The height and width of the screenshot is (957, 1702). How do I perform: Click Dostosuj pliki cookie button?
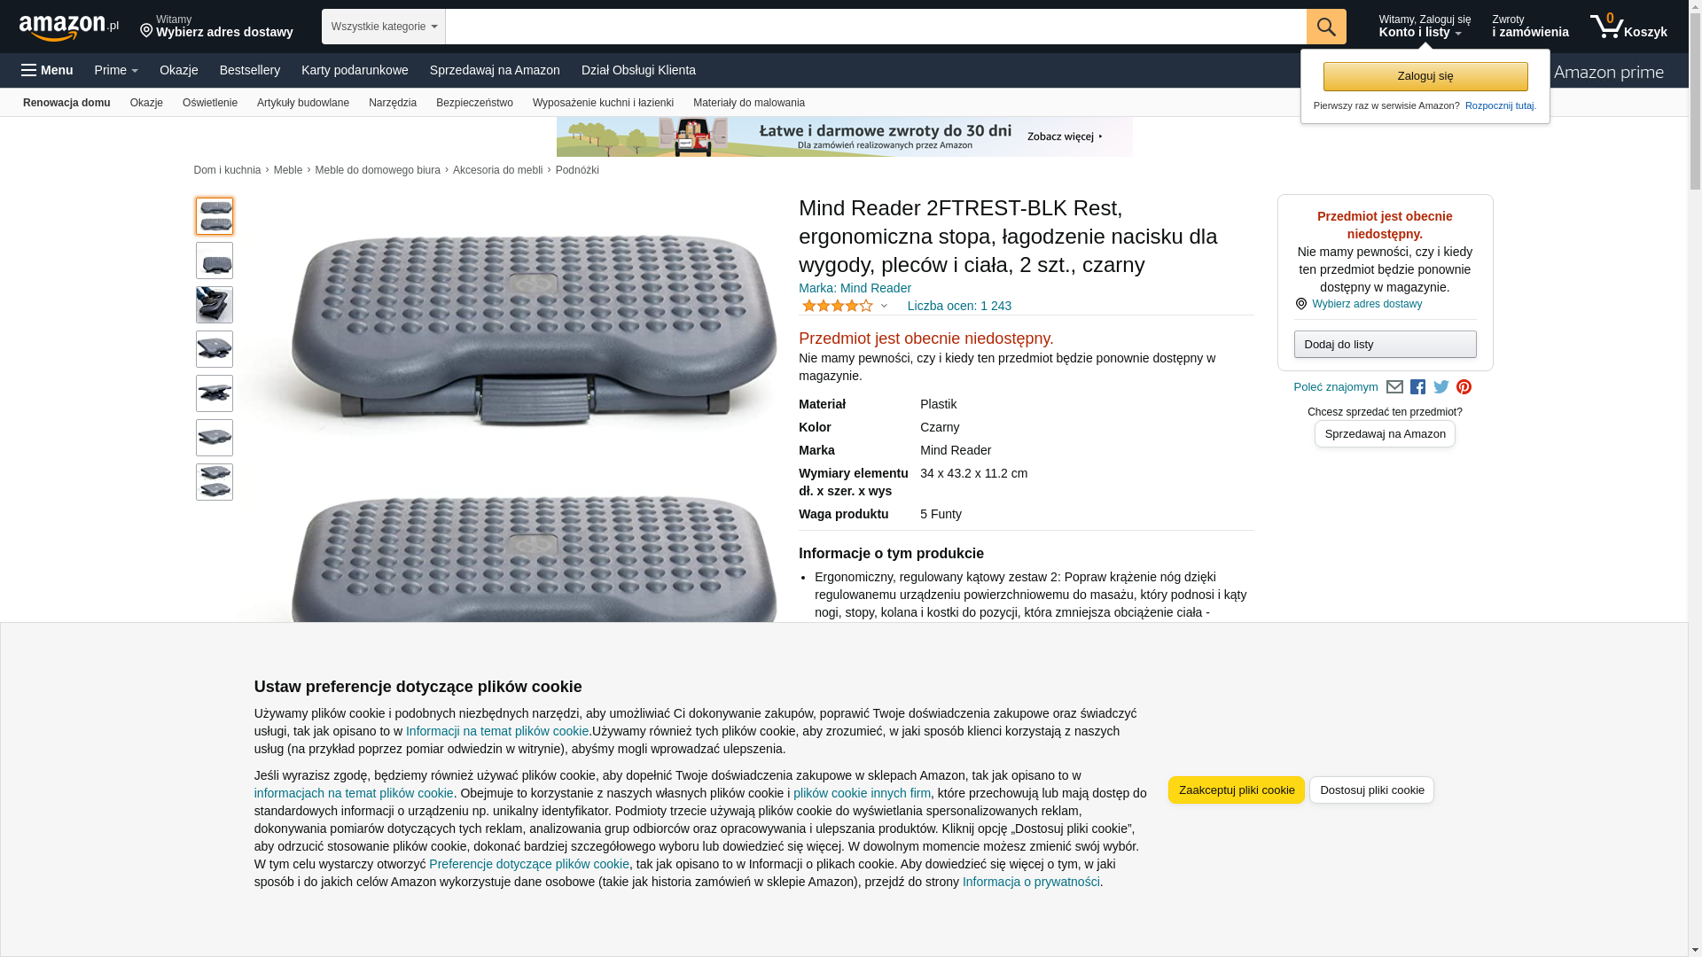click(x=1371, y=790)
